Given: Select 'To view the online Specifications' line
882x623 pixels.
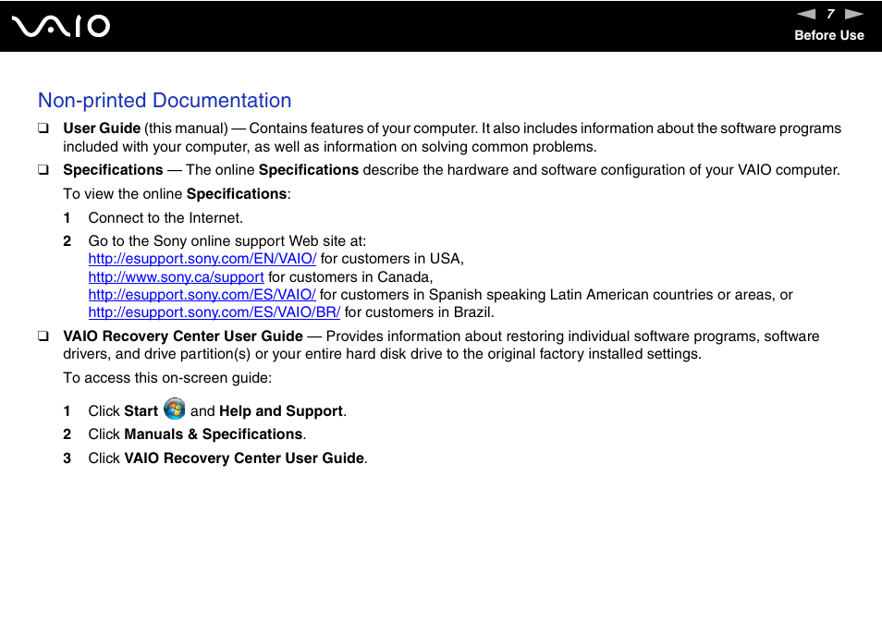Looking at the screenshot, I should click(x=177, y=194).
